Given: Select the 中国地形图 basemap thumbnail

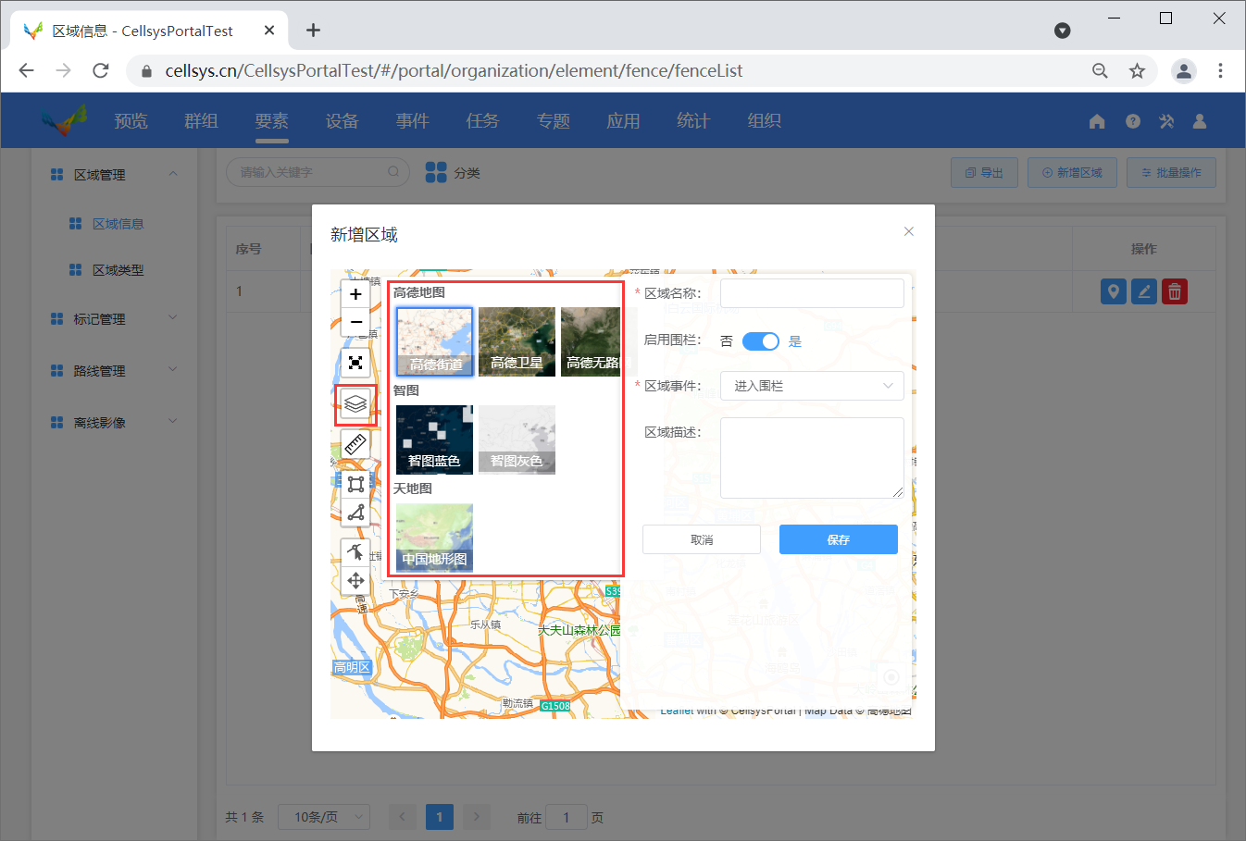Looking at the screenshot, I should 434,538.
